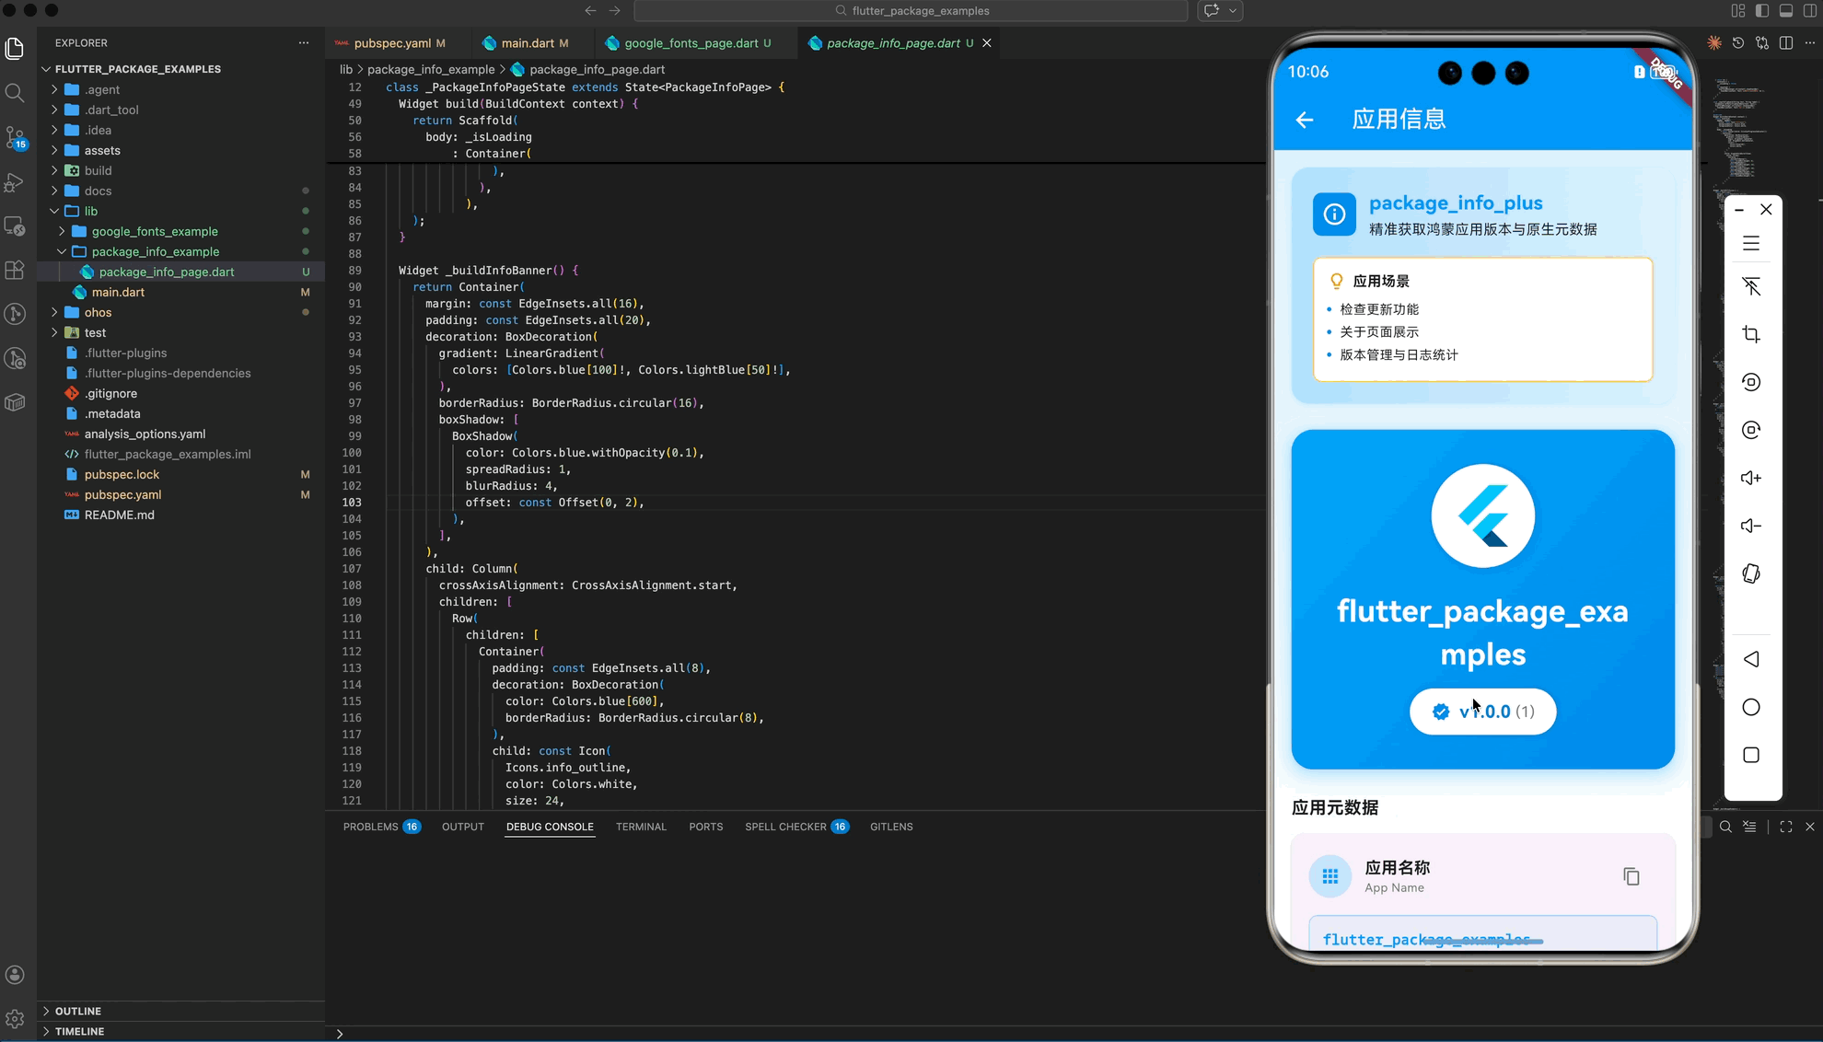Maximize the bottom panel size
1823x1042 pixels.
(1785, 827)
